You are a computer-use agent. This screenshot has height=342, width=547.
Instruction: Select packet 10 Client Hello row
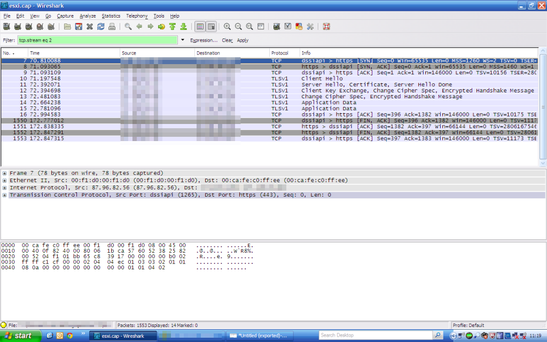point(270,79)
